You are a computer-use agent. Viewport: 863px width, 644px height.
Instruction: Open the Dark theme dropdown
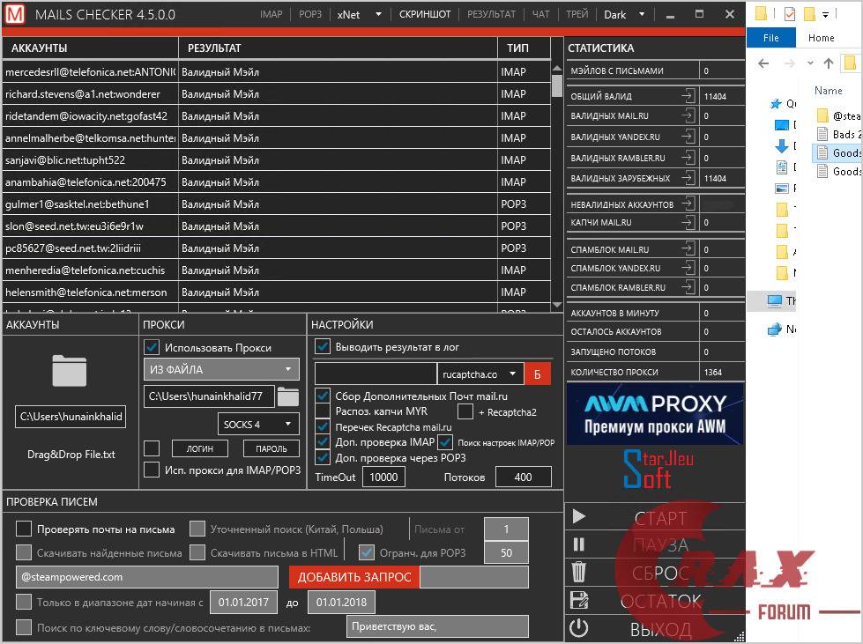pyautogui.click(x=628, y=14)
